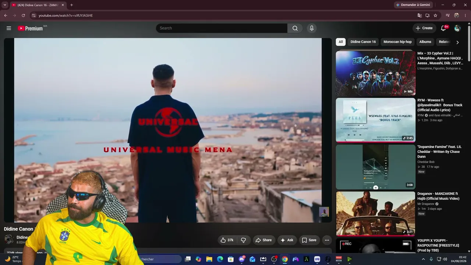Open the weather widget showing 22°C
This screenshot has height=265, width=471.
pyautogui.click(x=13, y=259)
